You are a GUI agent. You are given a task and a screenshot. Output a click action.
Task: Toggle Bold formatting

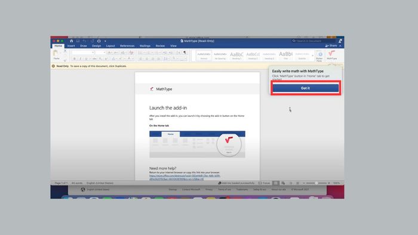click(75, 59)
